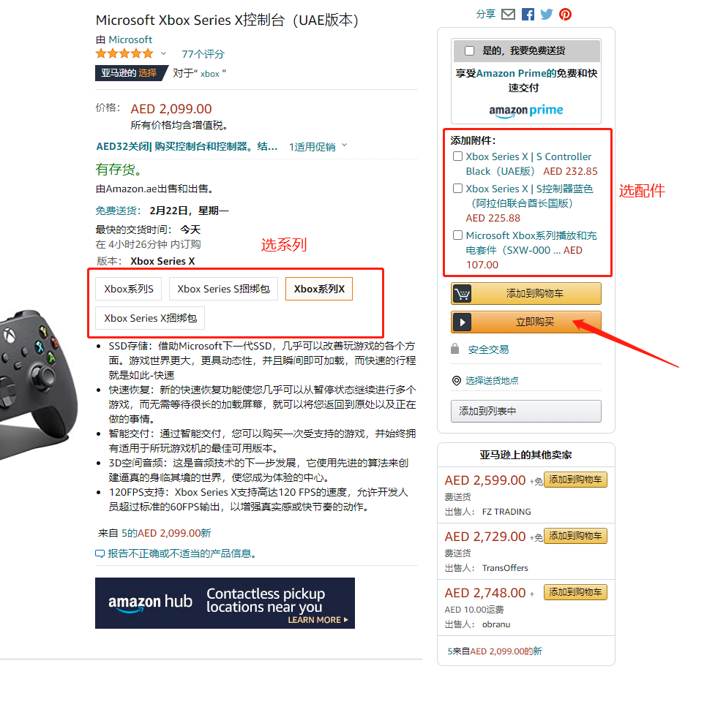The width and height of the screenshot is (726, 715).
Task: Enable the free Prime shipping checkbox
Action: [x=470, y=51]
